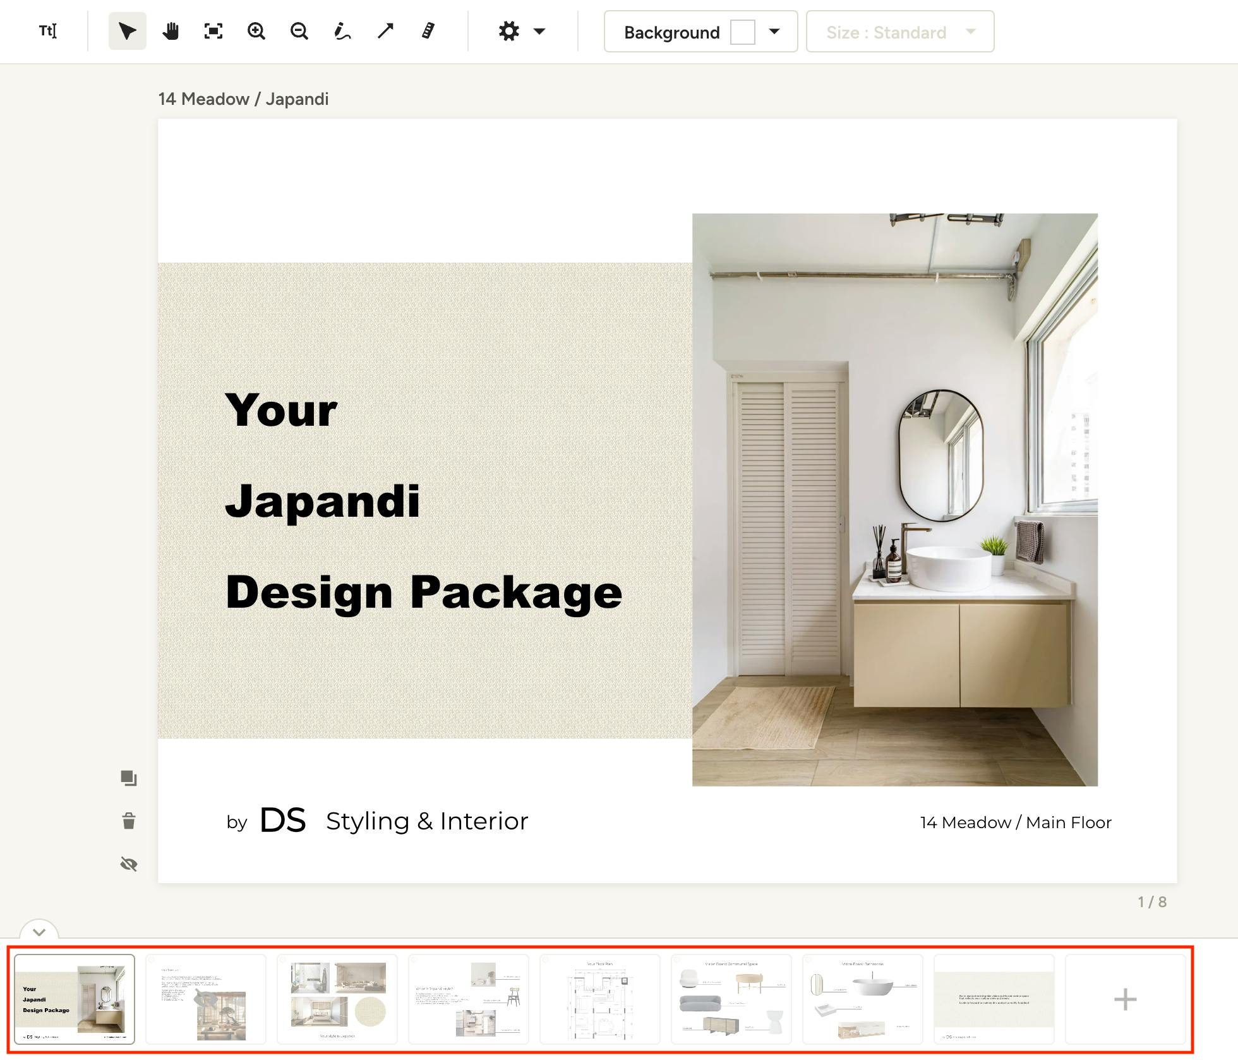Click the fit-to-screen icon
The height and width of the screenshot is (1060, 1238).
click(213, 31)
